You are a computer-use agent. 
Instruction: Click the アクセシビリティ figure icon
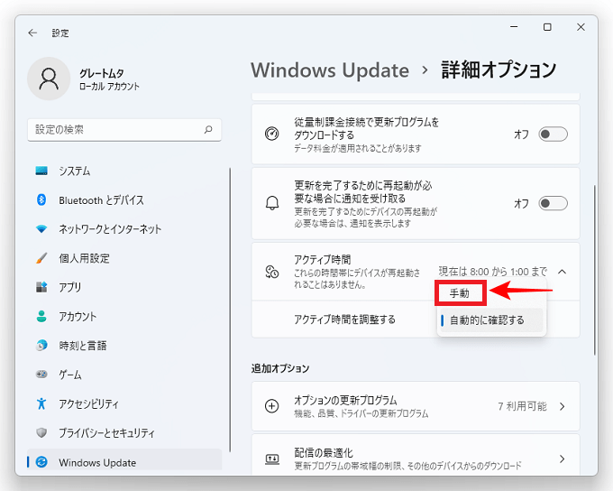41,403
